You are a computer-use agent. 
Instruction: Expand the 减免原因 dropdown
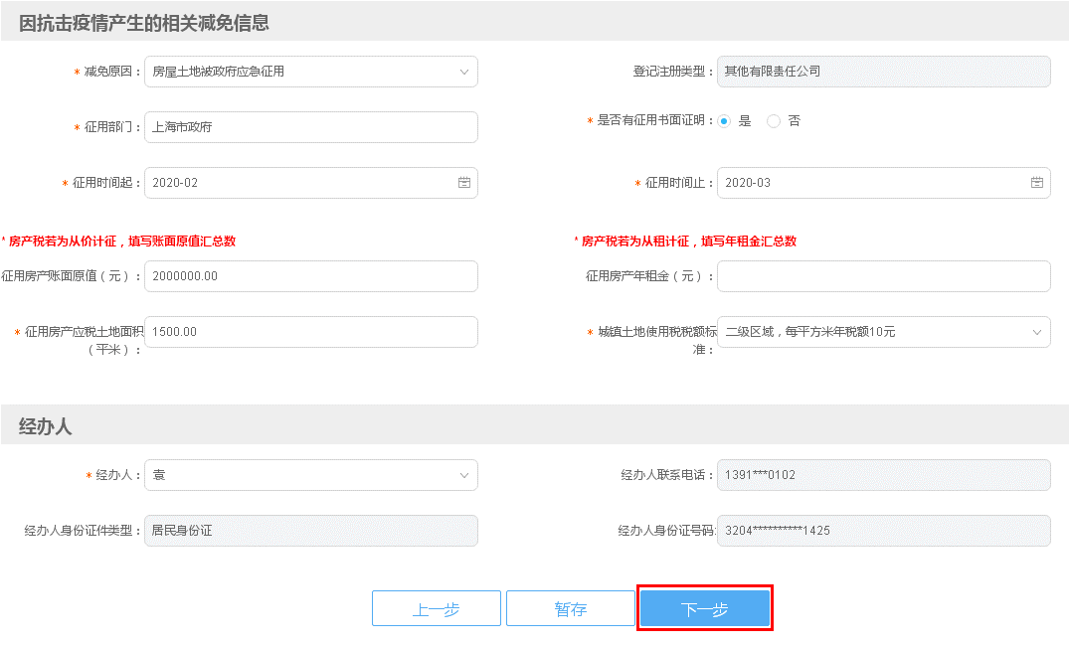coord(463,72)
